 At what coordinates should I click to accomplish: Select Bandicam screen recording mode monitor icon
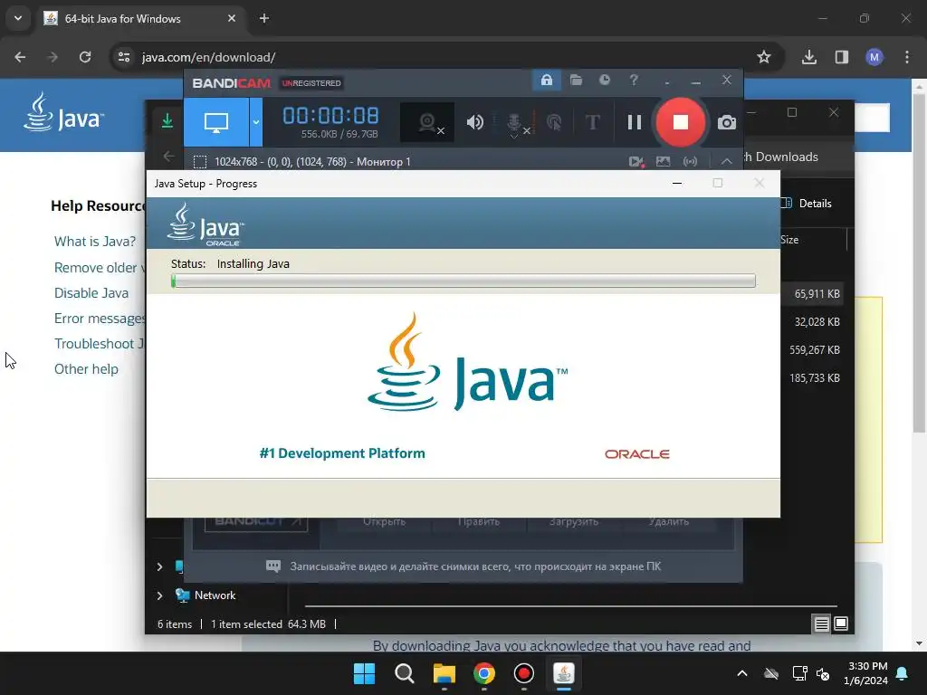pos(215,122)
